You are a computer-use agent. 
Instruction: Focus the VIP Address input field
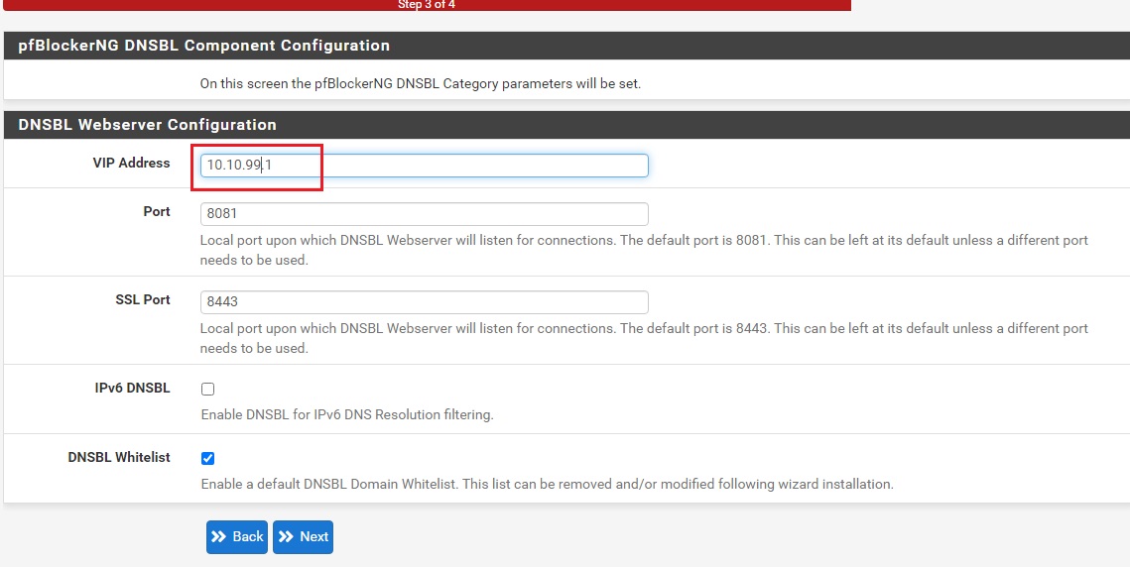point(425,166)
